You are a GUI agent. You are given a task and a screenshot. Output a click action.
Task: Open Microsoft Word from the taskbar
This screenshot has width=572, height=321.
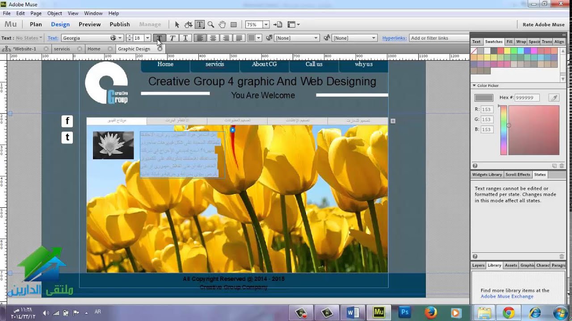[x=353, y=313]
